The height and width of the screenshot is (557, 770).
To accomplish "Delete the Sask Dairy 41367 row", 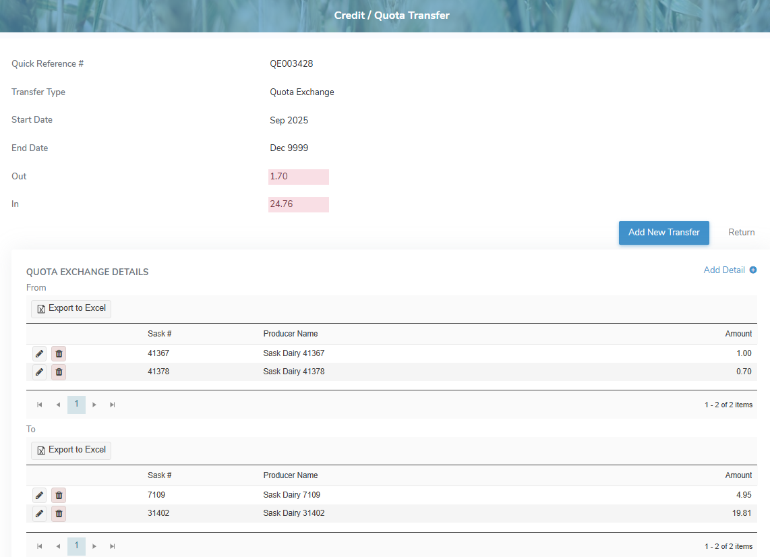I will 59,353.
